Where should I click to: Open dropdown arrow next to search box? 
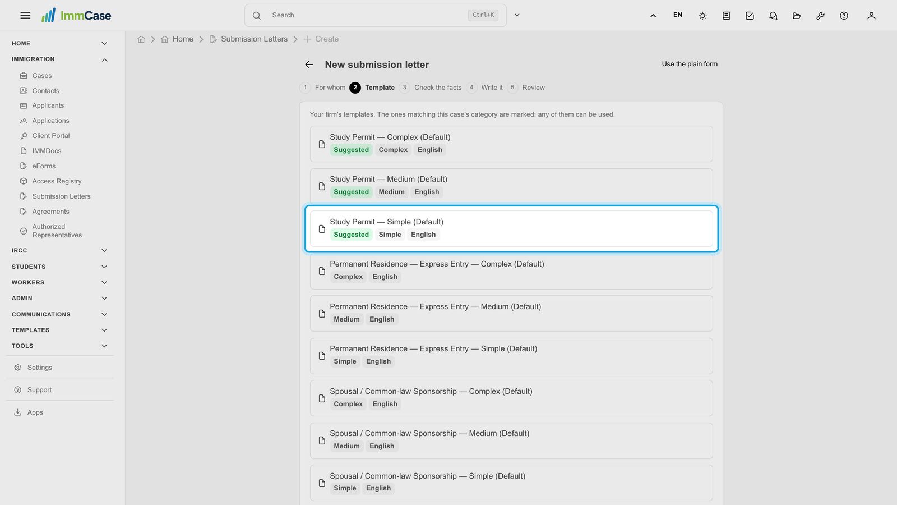(x=517, y=15)
